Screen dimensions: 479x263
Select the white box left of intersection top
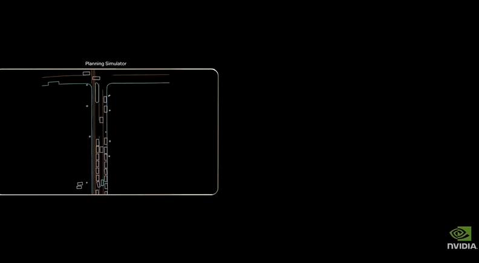[86, 74]
